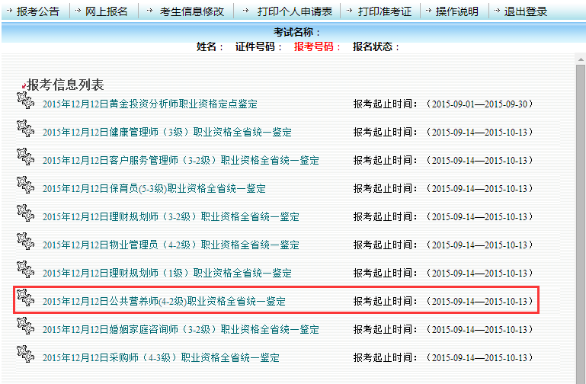
Task: Select 考生信息修改 in the top menu
Action: point(186,11)
